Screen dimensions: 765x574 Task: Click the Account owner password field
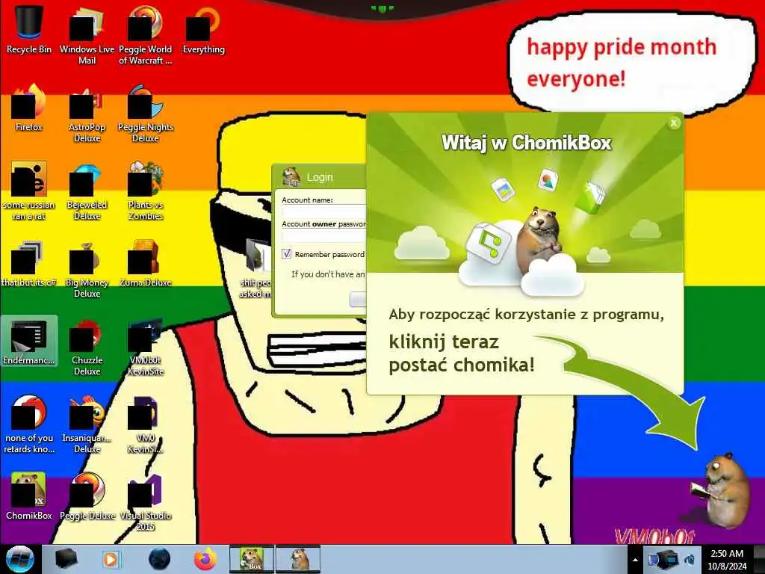click(x=323, y=235)
